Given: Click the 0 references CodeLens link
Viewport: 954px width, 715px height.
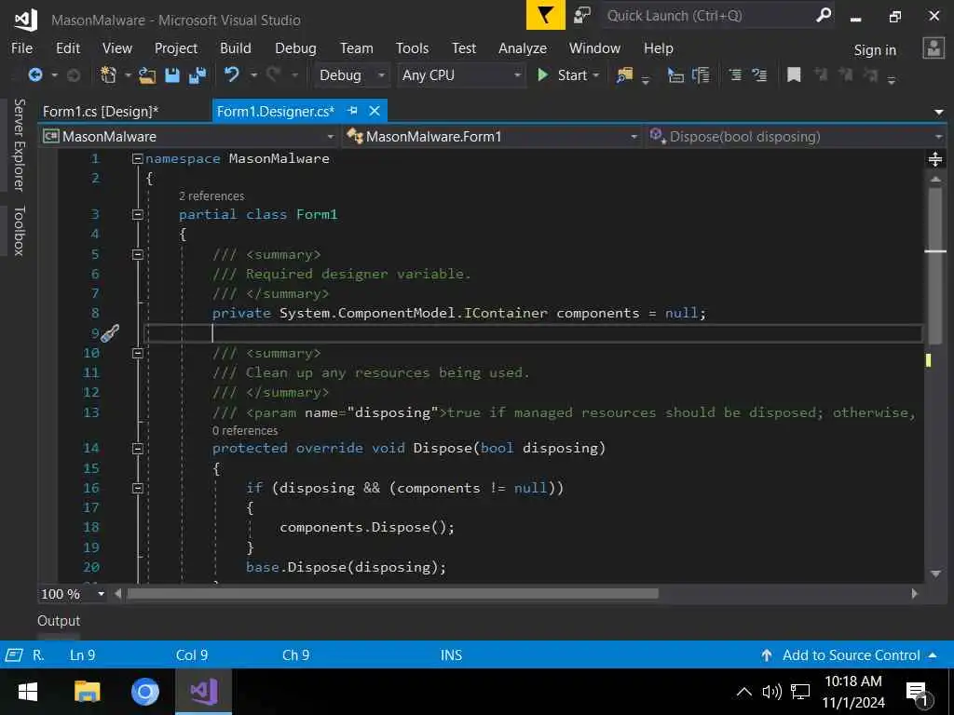Looking at the screenshot, I should [x=245, y=430].
